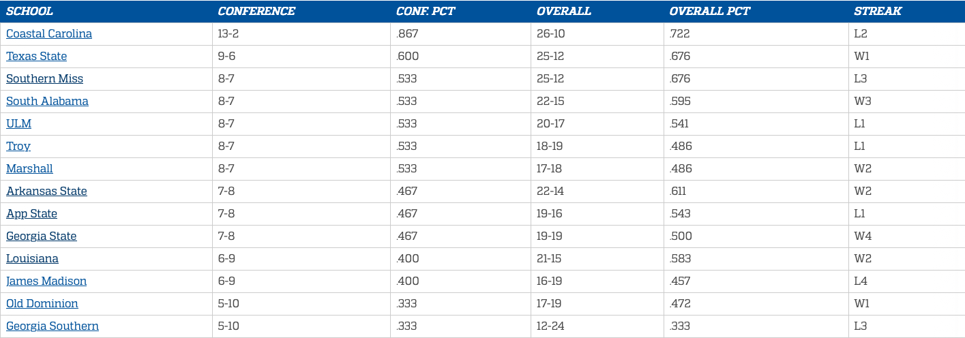This screenshot has height=338, width=965.
Task: Open the Georgia State link
Action: pos(42,236)
